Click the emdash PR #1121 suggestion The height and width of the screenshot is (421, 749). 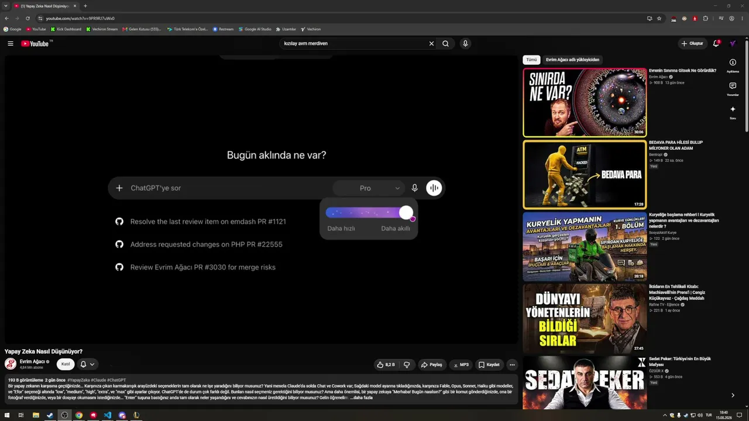click(x=201, y=222)
